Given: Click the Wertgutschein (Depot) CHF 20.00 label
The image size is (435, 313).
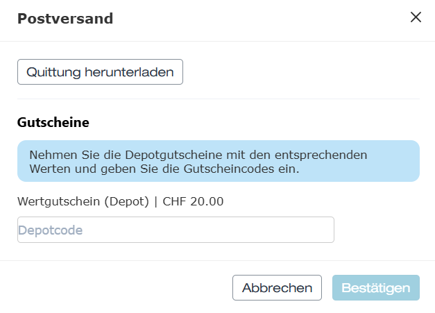Looking at the screenshot, I should click(121, 201).
